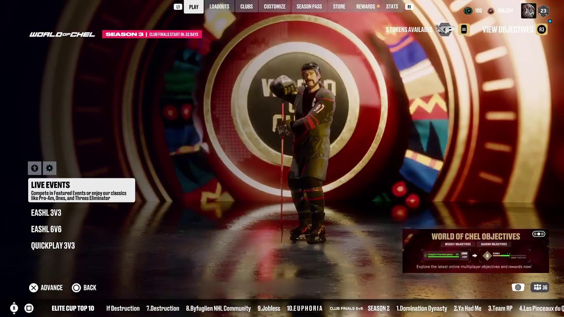Click the Explore the latest objectives description text
Image resolution: width=564 pixels, height=317 pixels.
click(x=474, y=266)
